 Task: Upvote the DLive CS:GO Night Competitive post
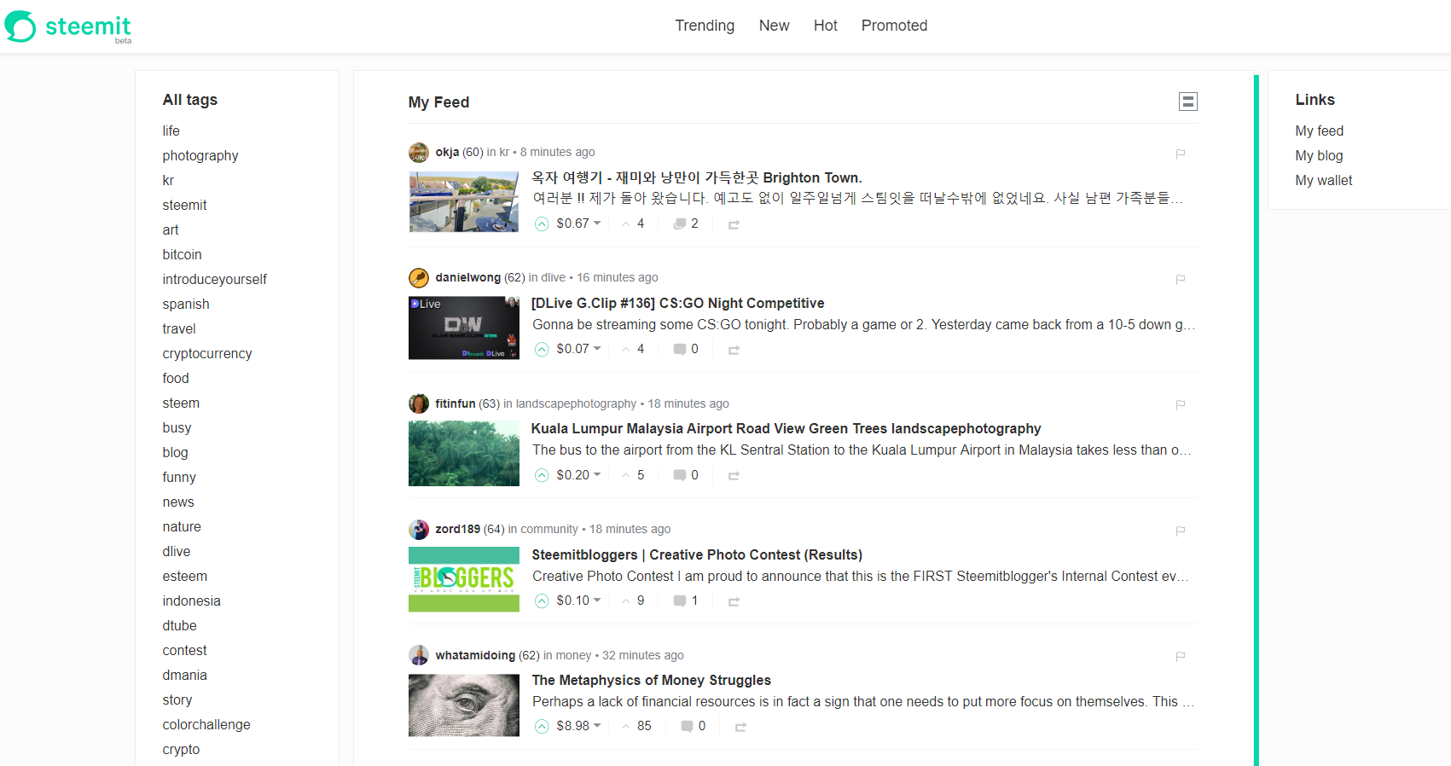pyautogui.click(x=542, y=349)
